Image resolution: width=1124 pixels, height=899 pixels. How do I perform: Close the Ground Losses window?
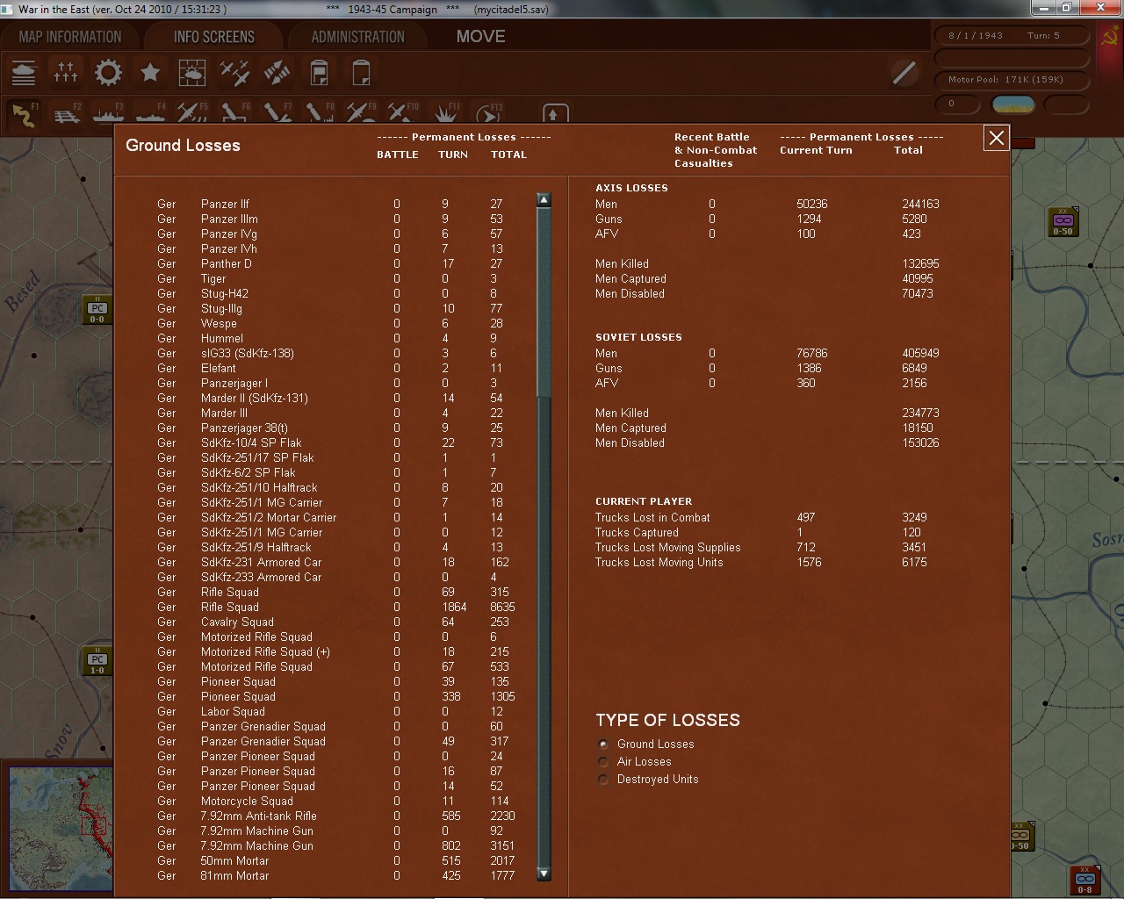coord(996,138)
